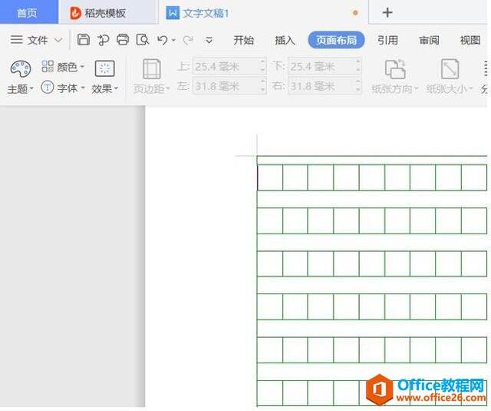Decrease right margin with stepper arrow
491x411 pixels.
(358, 90)
